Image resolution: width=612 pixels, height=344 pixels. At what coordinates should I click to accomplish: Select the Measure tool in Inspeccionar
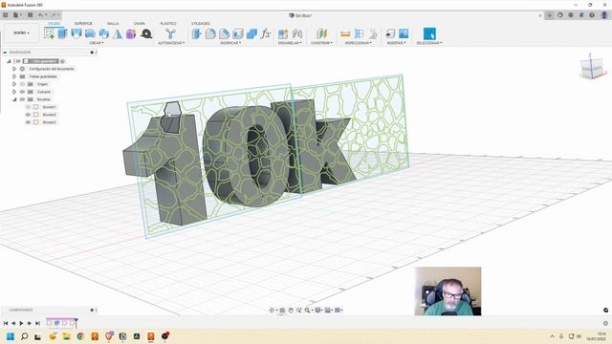click(345, 34)
